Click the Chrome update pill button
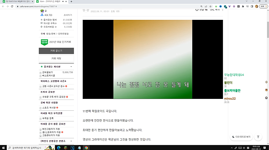The image size is (269, 150). [263, 6]
